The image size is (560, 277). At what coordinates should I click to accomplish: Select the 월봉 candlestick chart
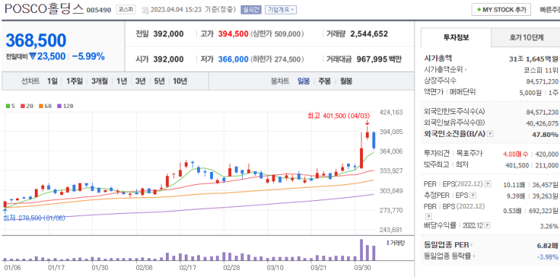[346, 81]
